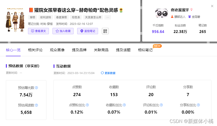The image size is (217, 126).
Task: Expand more tags with the ellipsis button
Action: point(108,17)
